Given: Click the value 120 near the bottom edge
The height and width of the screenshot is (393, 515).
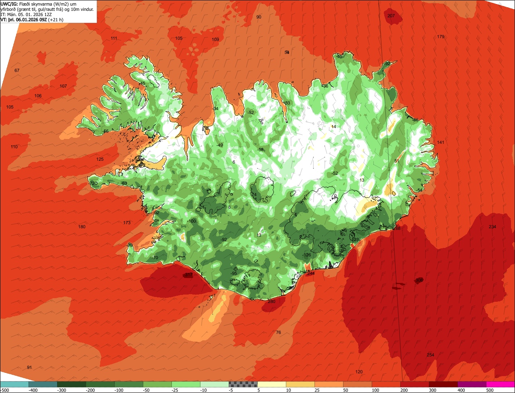Looking at the screenshot, I should tap(359, 371).
